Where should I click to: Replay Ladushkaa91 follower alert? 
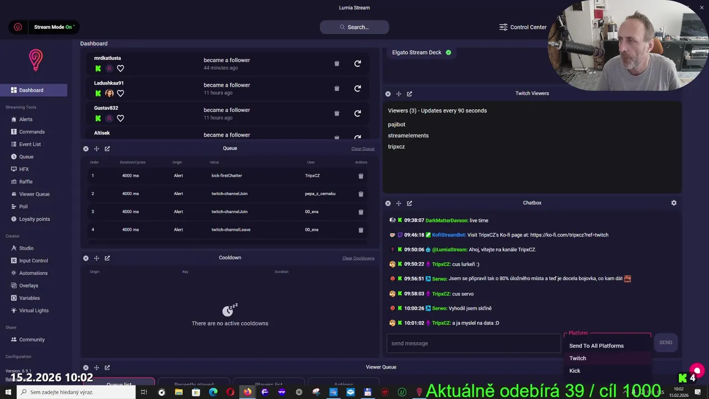point(358,89)
